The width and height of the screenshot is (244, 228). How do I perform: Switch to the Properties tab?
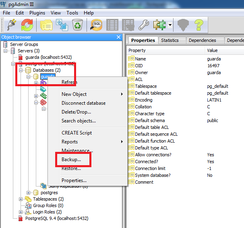143,40
